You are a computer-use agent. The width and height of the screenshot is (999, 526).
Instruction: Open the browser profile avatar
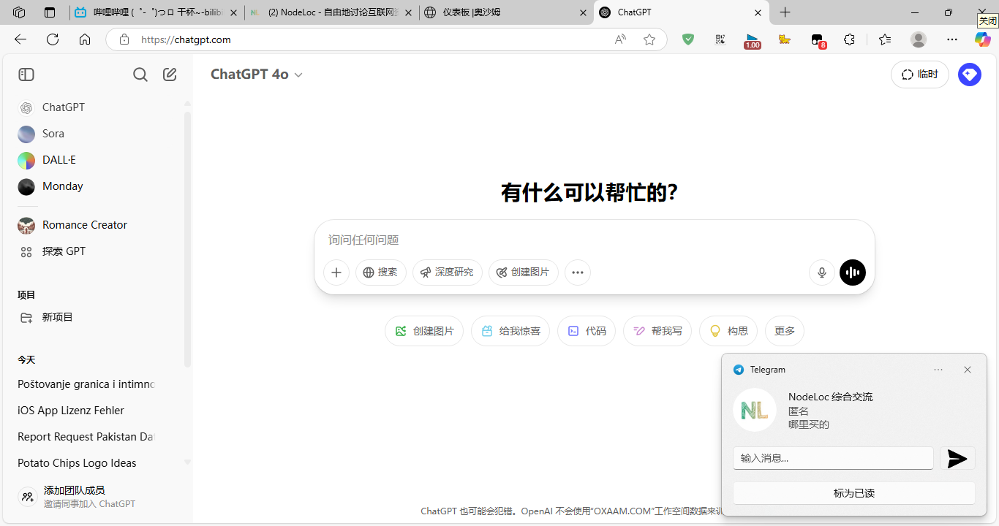[919, 39]
